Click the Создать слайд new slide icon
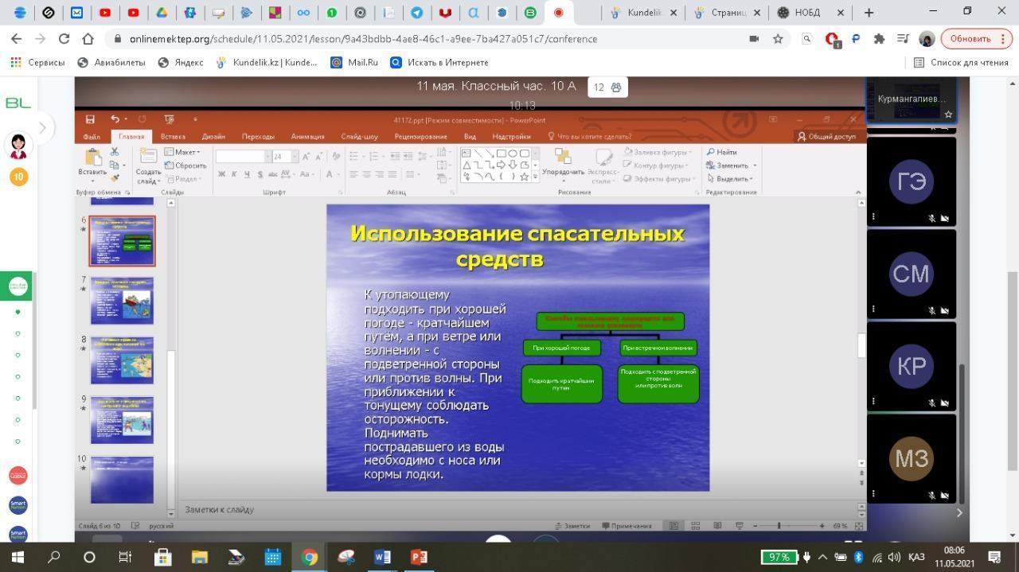 click(x=148, y=158)
